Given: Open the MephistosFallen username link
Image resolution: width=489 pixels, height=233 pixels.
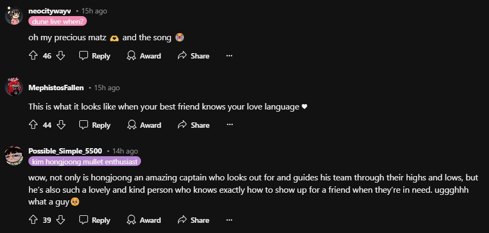Looking at the screenshot, I should point(56,88).
